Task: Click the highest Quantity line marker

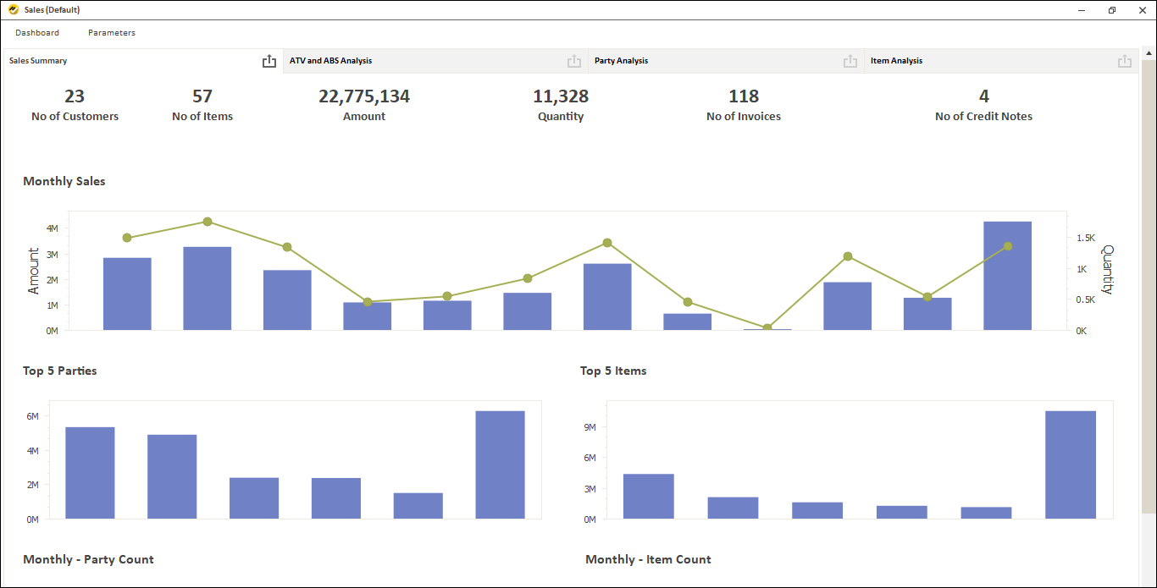Action: point(208,221)
